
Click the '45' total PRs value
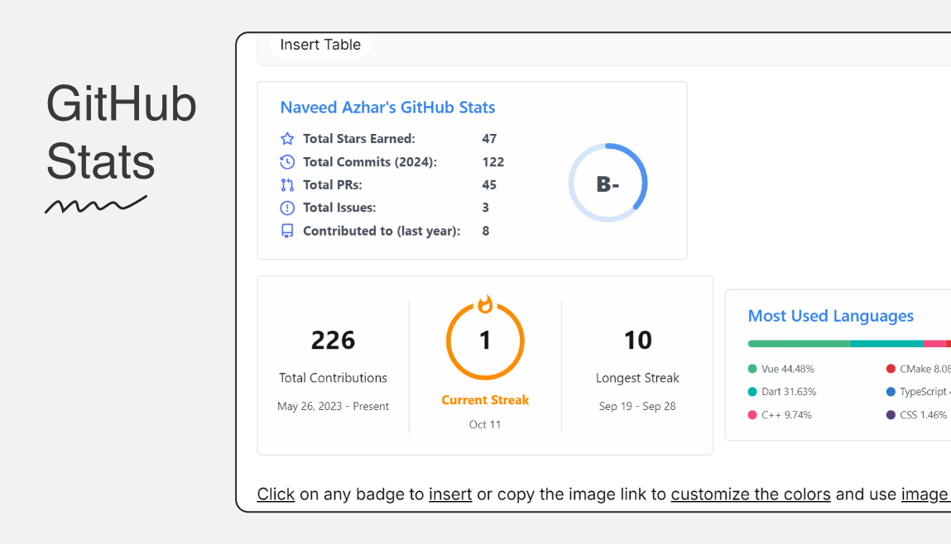click(x=489, y=184)
